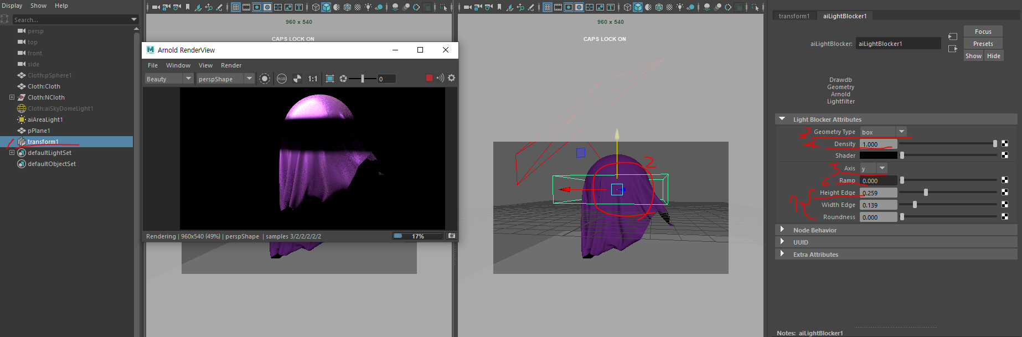This screenshot has width=1022, height=337.
Task: Toggle Film Gate in left viewport toolbar
Action: tap(246, 7)
